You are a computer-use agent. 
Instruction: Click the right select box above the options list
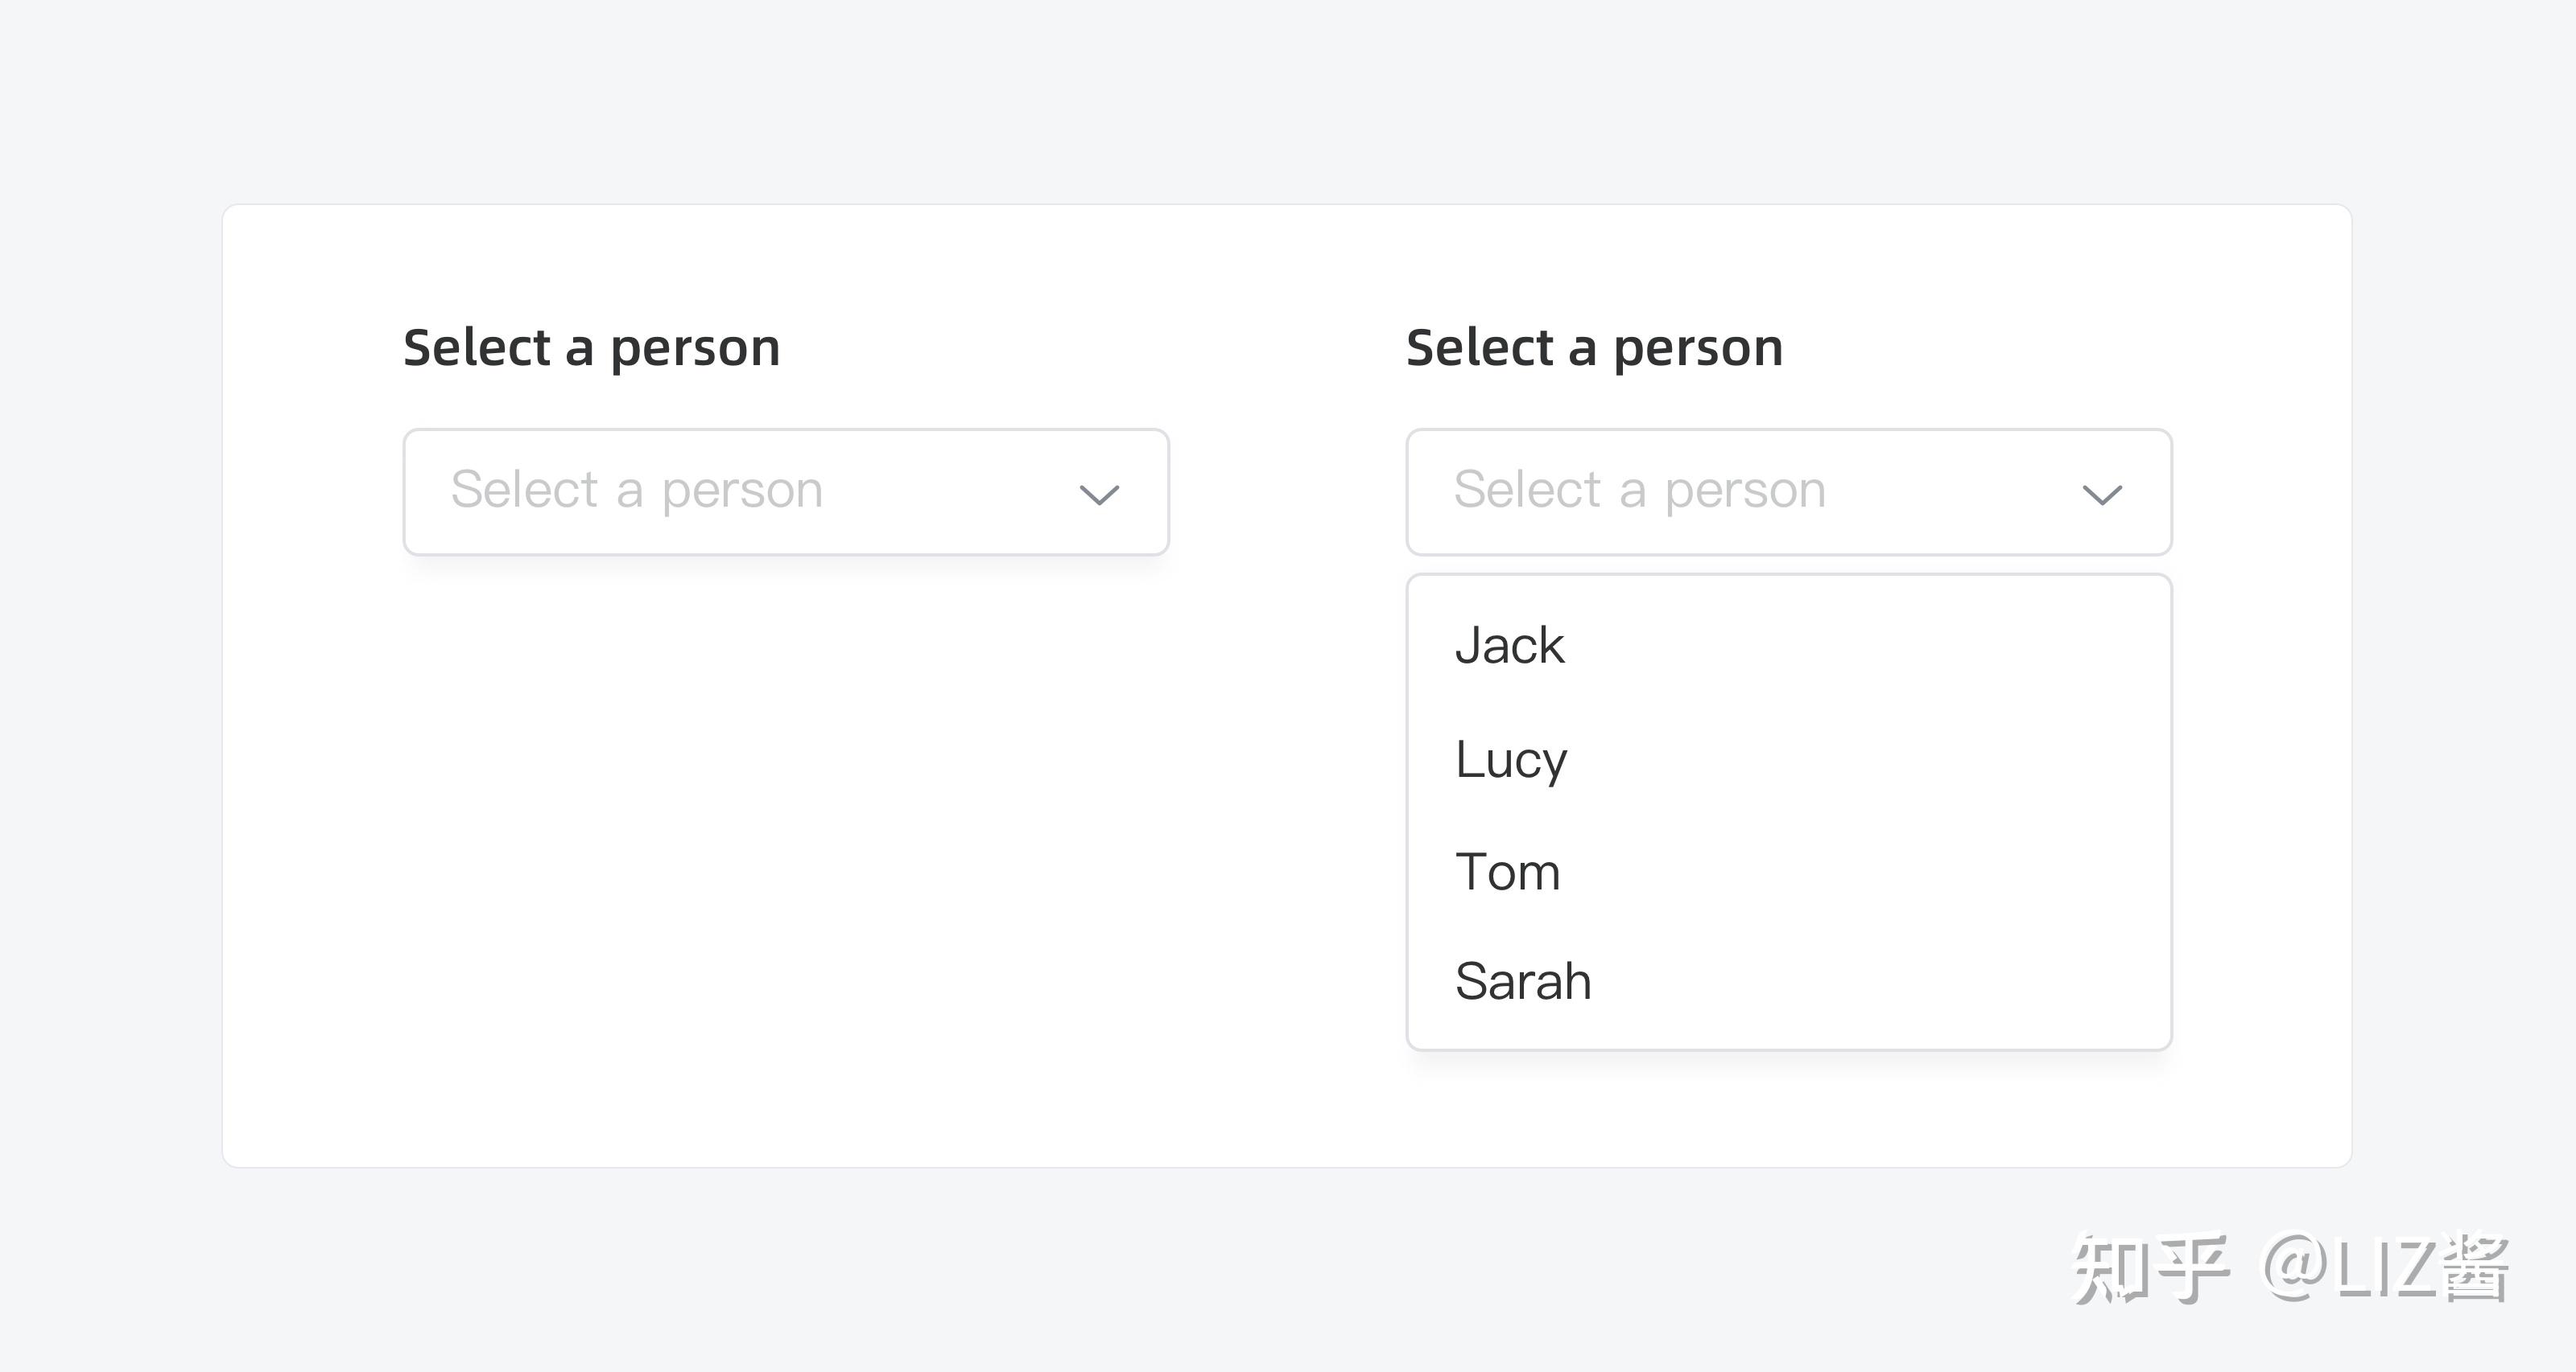(x=1788, y=491)
